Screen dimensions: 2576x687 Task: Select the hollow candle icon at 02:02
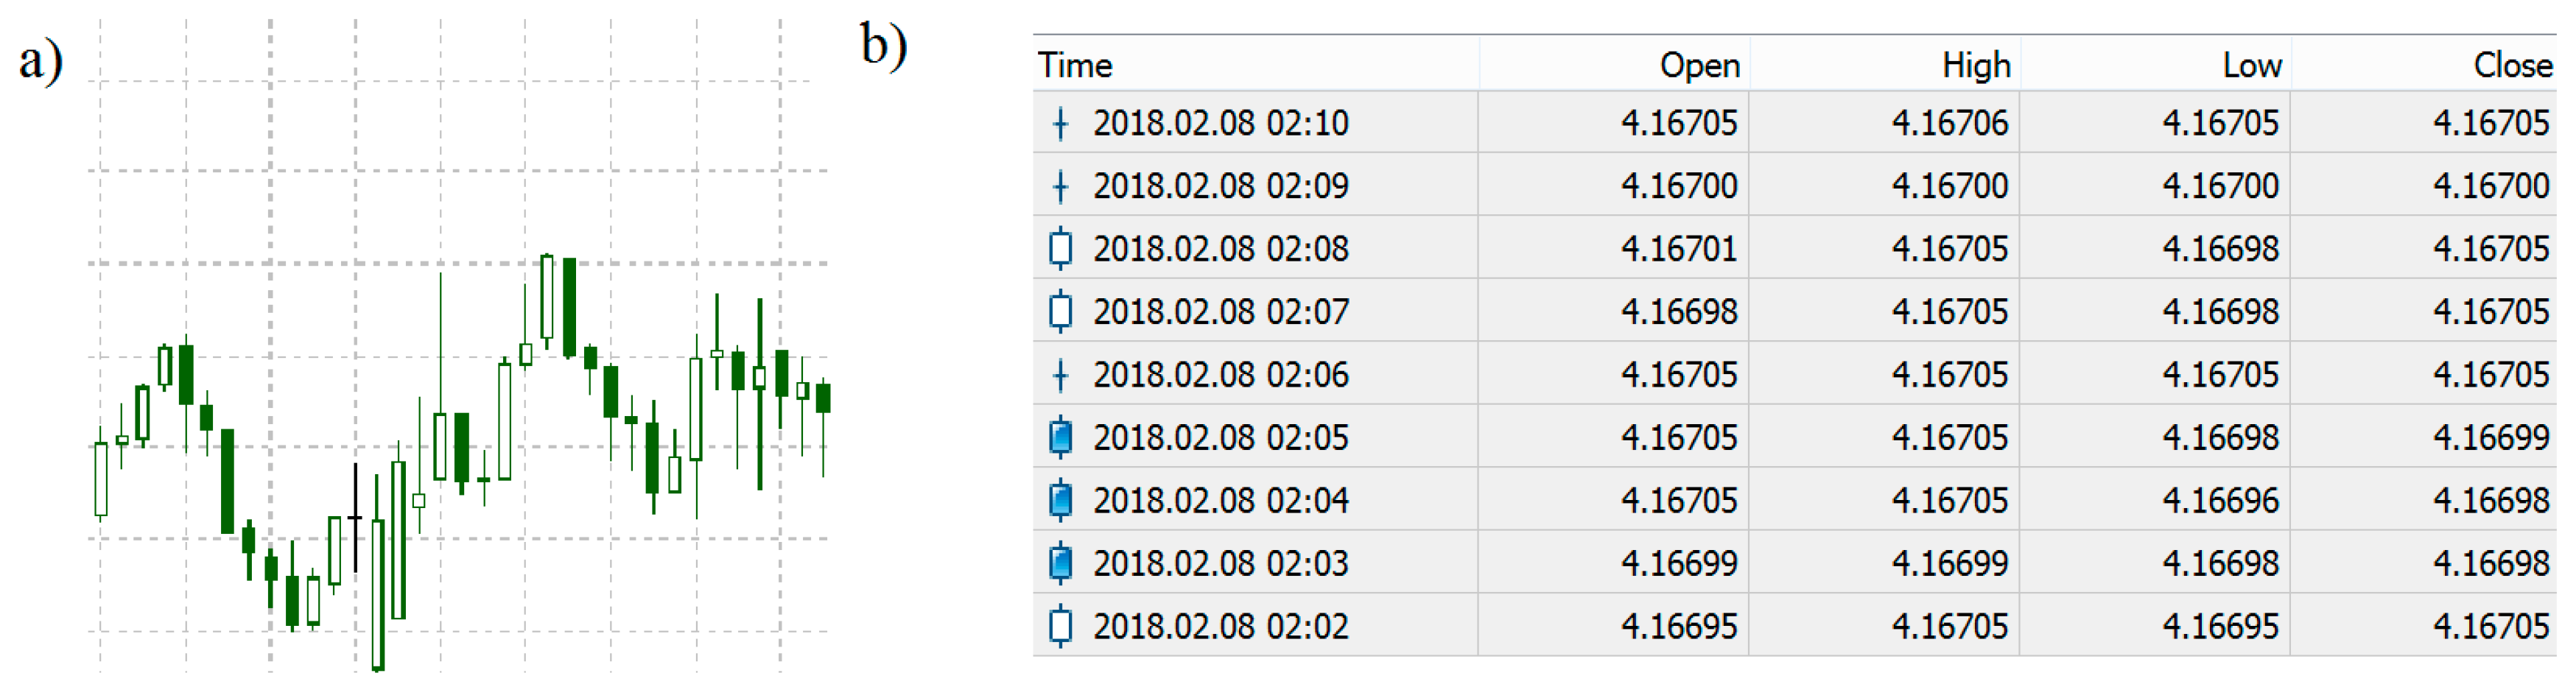pyautogui.click(x=1061, y=626)
